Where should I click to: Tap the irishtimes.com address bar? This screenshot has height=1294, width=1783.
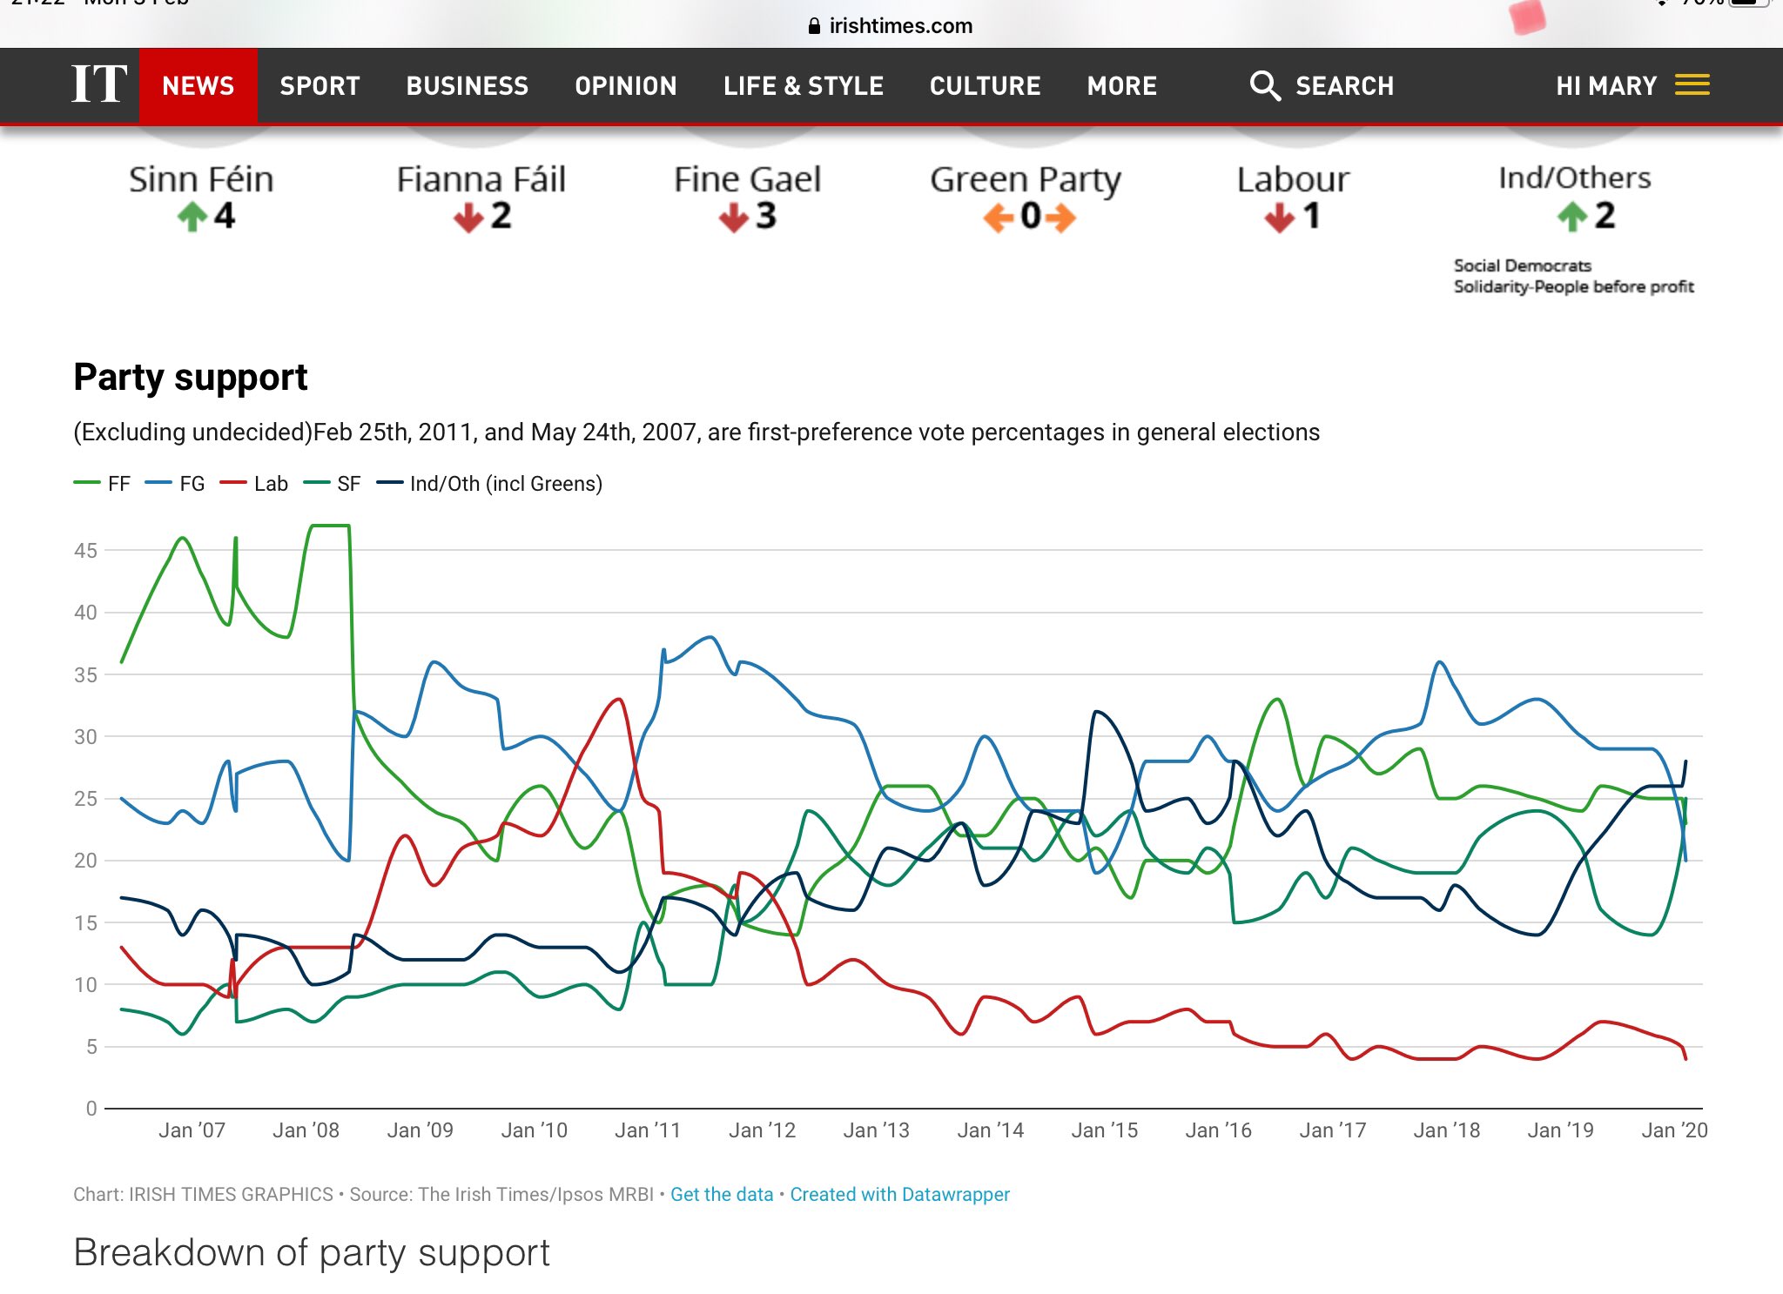pyautogui.click(x=891, y=26)
